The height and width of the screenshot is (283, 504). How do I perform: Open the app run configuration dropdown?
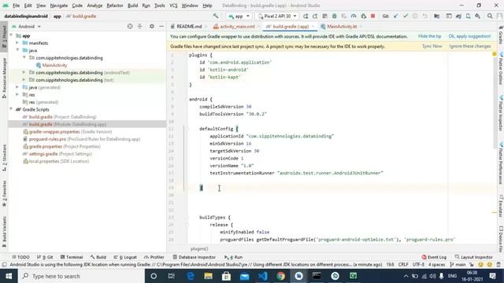pyautogui.click(x=239, y=16)
